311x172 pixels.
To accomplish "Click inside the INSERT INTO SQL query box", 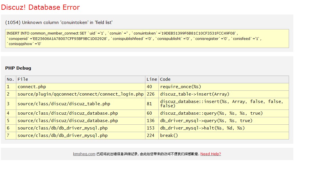I will tap(147, 39).
